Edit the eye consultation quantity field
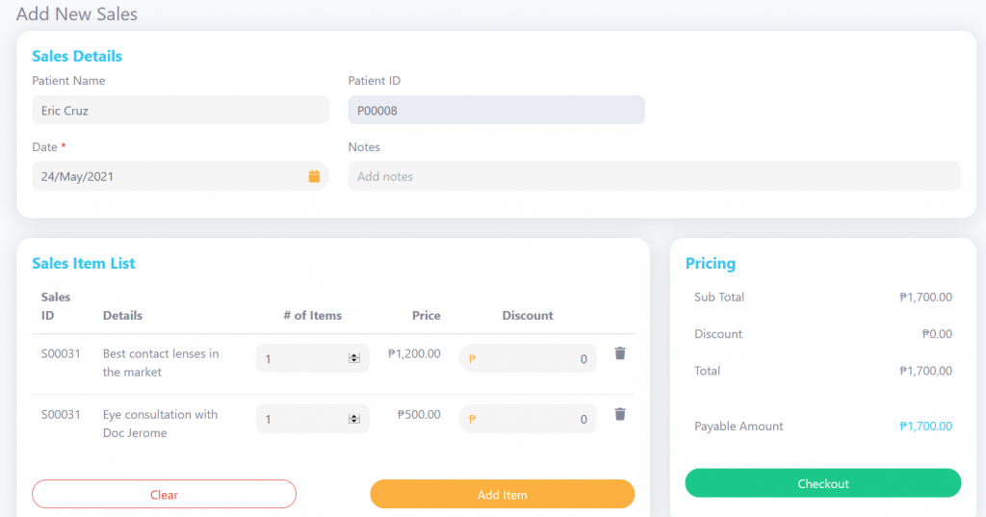 pyautogui.click(x=313, y=419)
